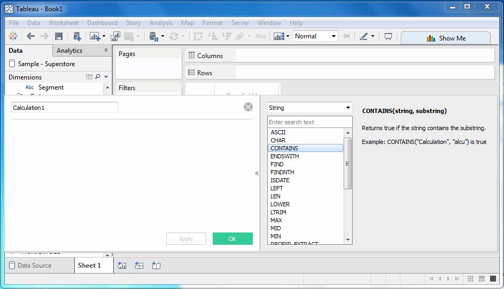Click the Add New Data Source icon
This screenshot has width=504, height=289.
(x=77, y=36)
